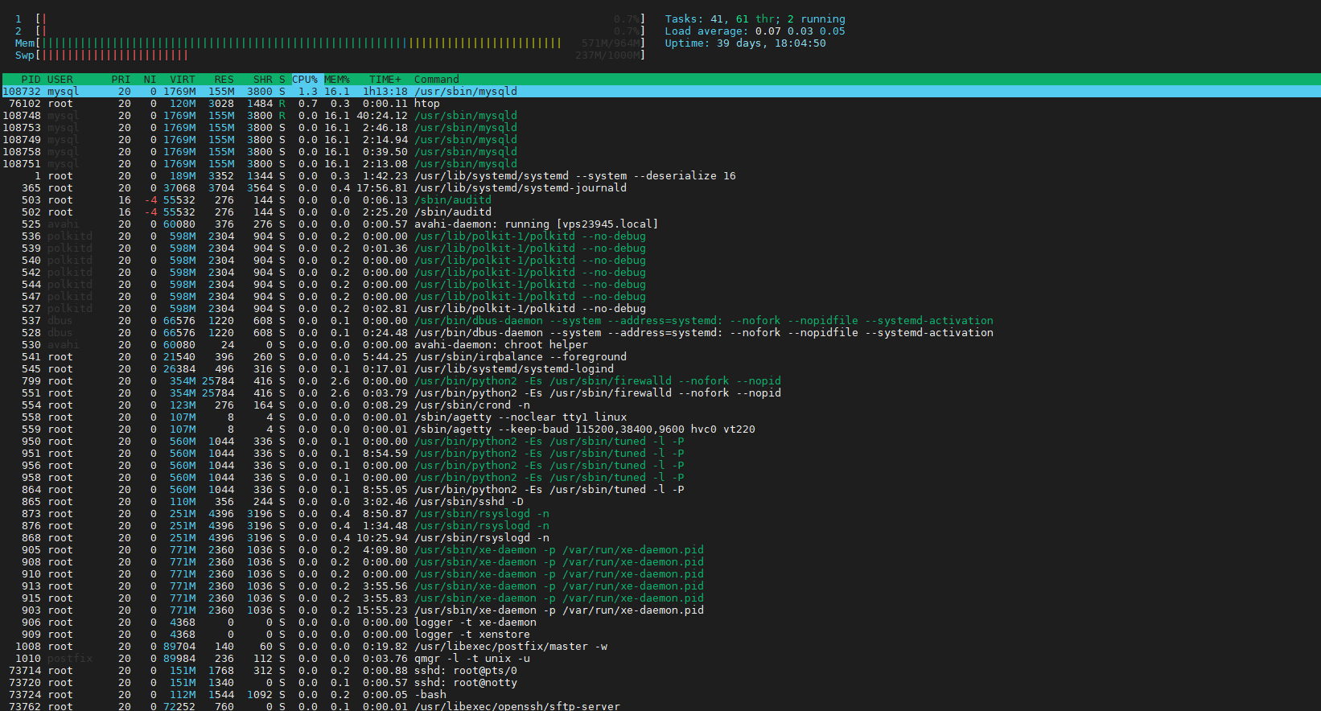
Task: Click the Command column header
Action: pyautogui.click(x=437, y=80)
